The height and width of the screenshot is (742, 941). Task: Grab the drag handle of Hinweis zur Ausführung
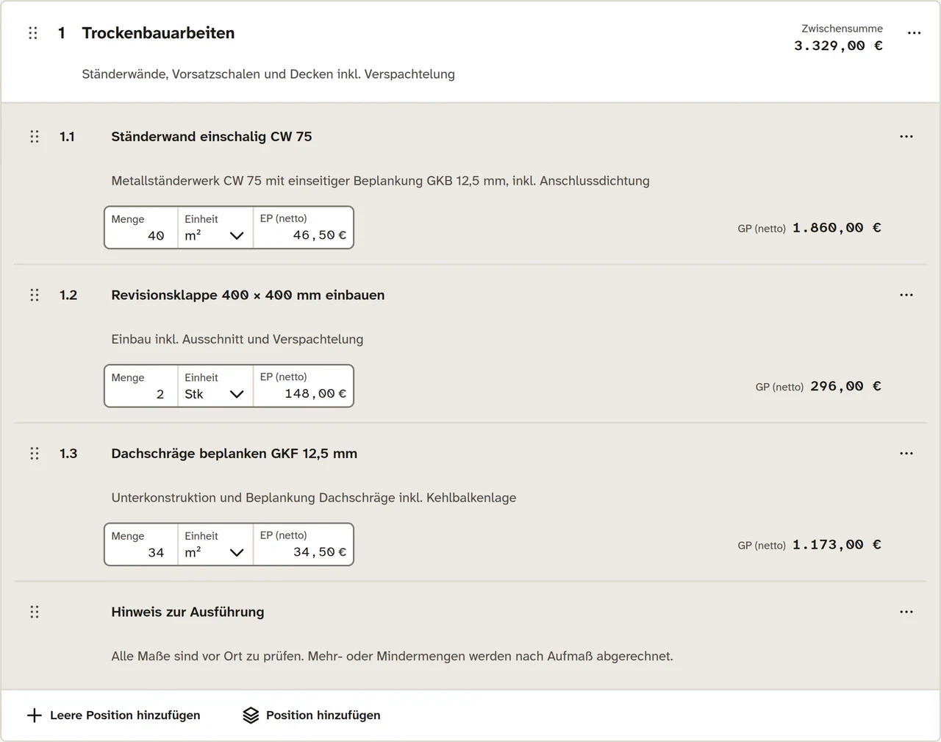coord(35,612)
